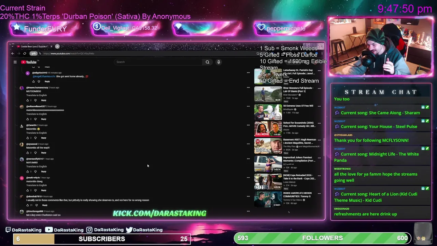Open options menu for 50 Extreme Uses video

(x=319, y=106)
